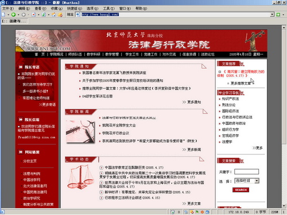Open the 分校主页 sidebar link
Screen dimensions: 287x215
pyautogui.click(x=30, y=161)
